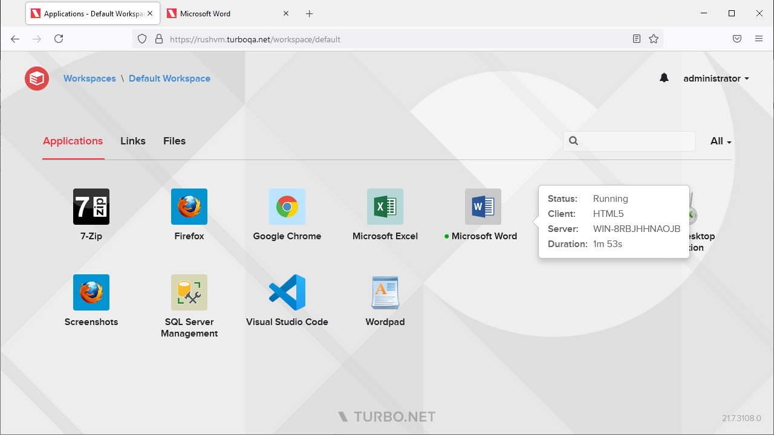774x435 pixels.
Task: Open Microsoft Excel
Action: pos(385,207)
